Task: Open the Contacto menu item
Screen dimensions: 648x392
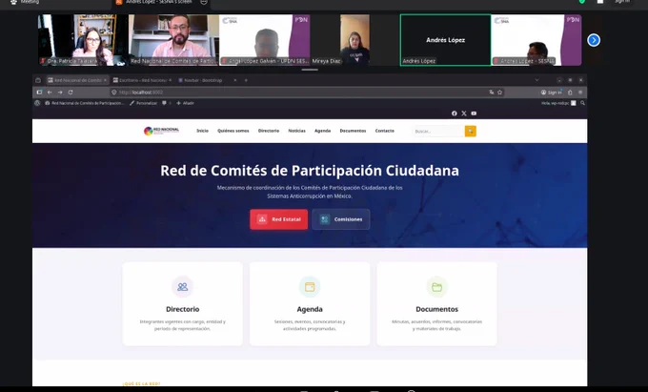Action: click(385, 131)
